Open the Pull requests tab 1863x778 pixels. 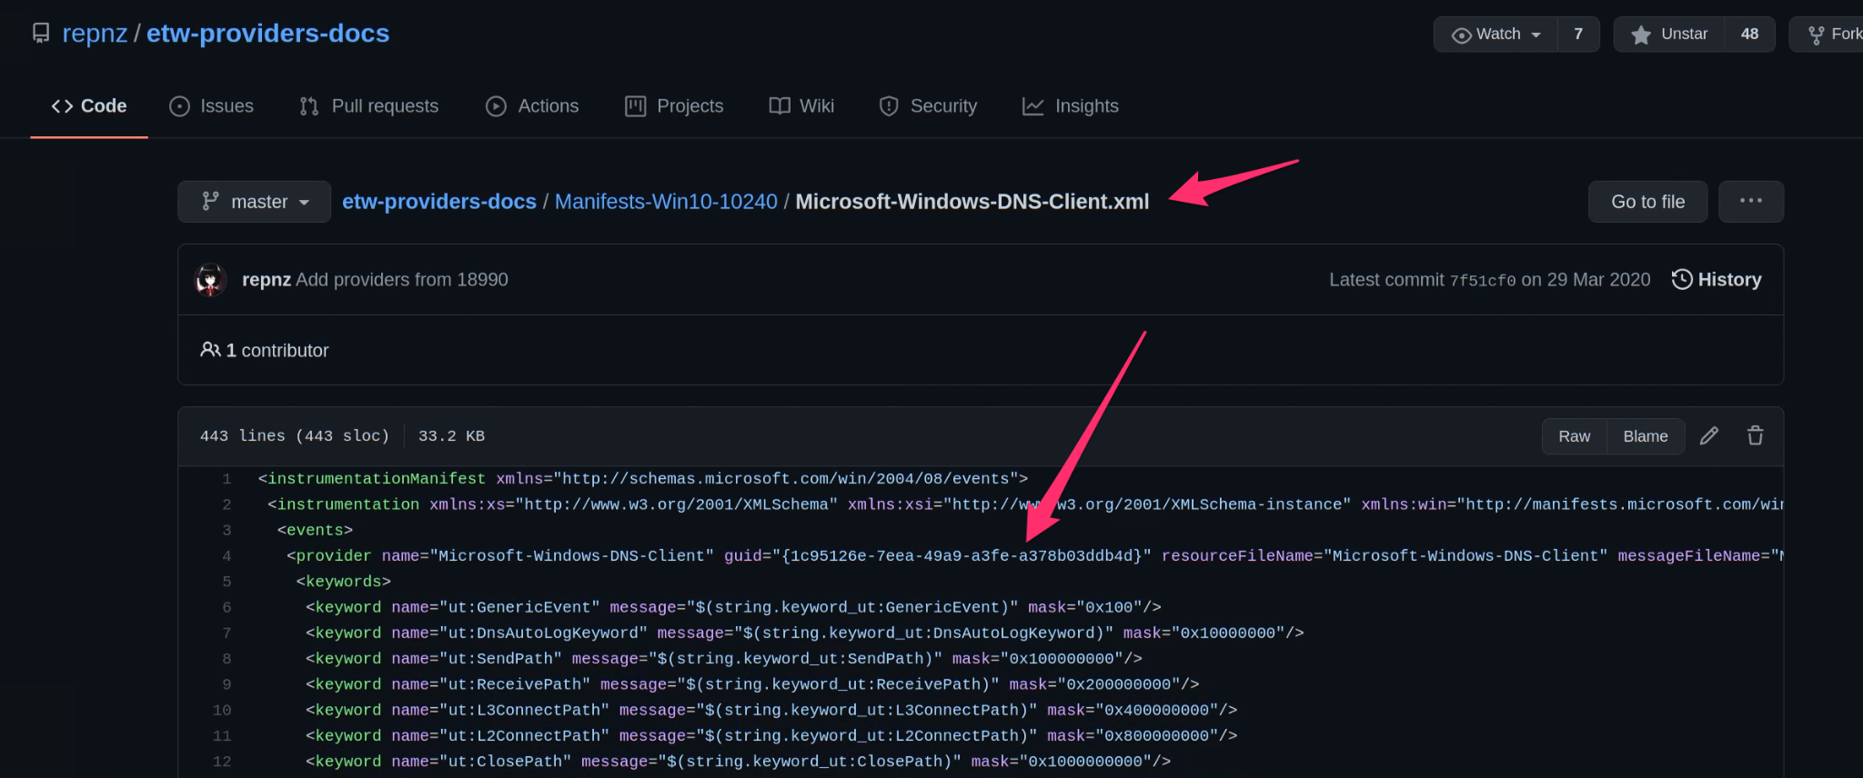click(369, 106)
